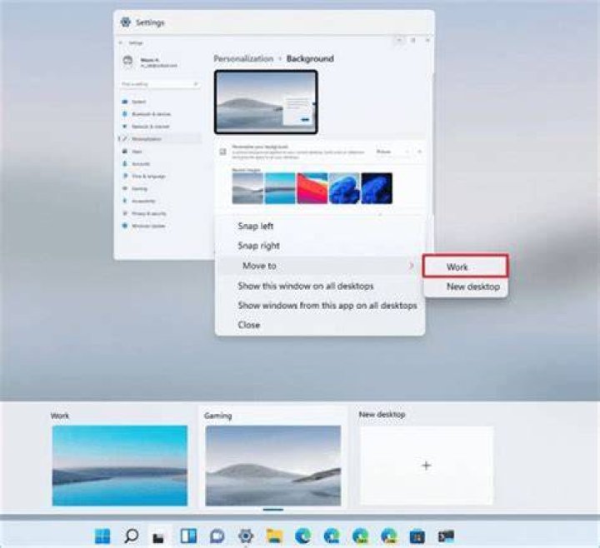Open the System category icon in Settings
Screen dimensions: 600x548
point(125,102)
